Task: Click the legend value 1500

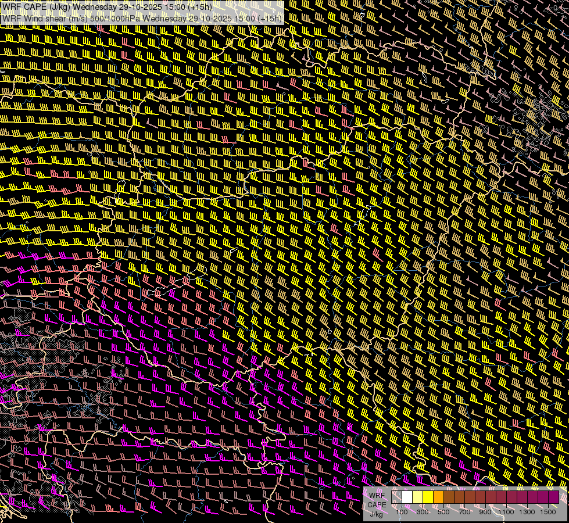Action: pyautogui.click(x=548, y=512)
